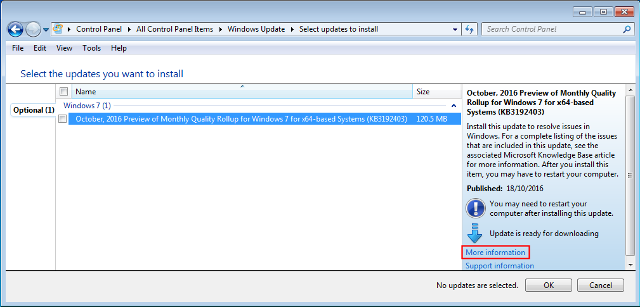This screenshot has width=640, height=307.
Task: Click the Refresh button beside address bar
Action: point(470,29)
